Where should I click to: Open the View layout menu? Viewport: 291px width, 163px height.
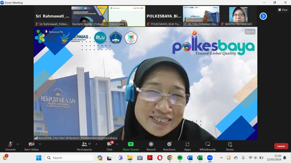point(283,10)
